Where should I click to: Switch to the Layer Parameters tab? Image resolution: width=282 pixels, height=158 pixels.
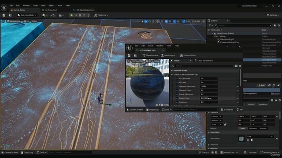click(204, 61)
